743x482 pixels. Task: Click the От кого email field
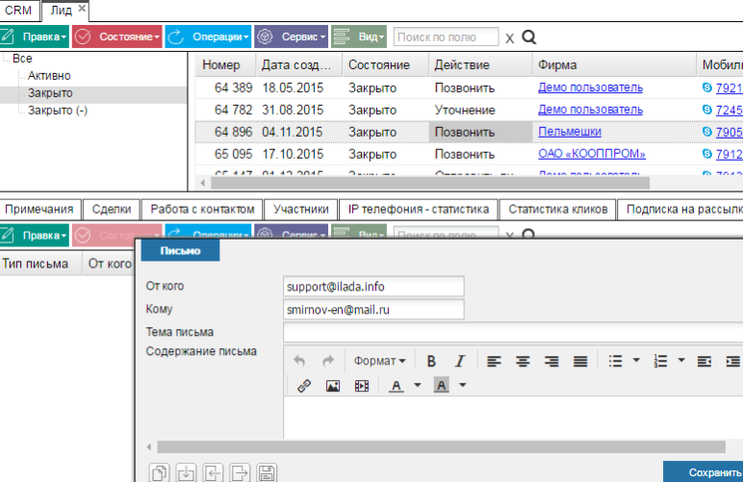(x=373, y=287)
